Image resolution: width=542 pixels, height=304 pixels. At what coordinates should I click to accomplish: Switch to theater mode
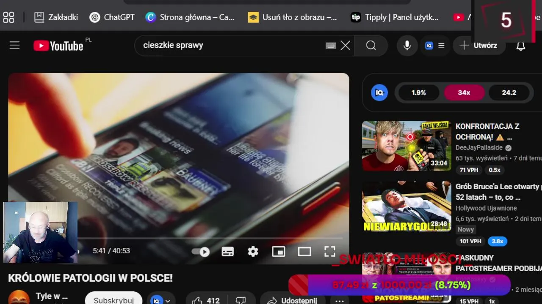(x=304, y=252)
